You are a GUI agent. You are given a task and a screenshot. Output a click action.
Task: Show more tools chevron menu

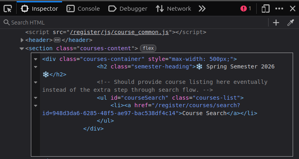pos(202,9)
